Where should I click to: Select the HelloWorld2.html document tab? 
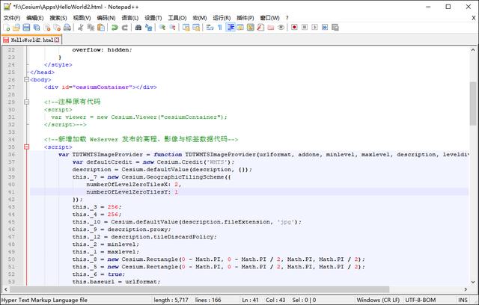click(x=31, y=40)
